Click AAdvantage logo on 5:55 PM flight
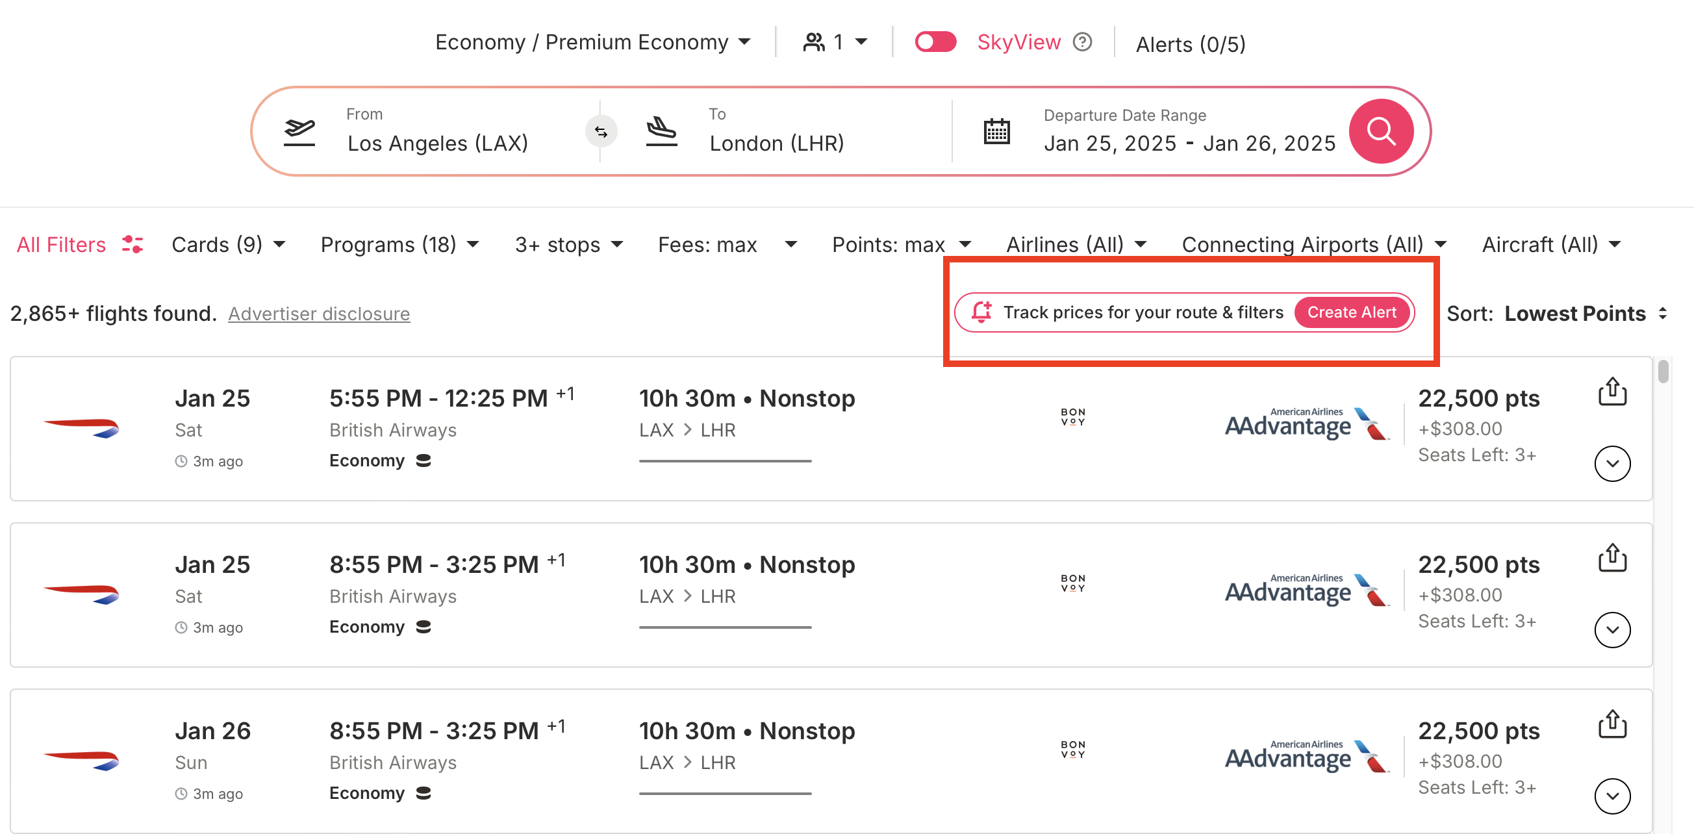The image size is (1694, 834). 1307,424
